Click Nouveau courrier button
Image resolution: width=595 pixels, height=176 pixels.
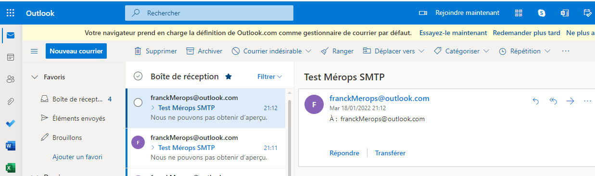coord(76,51)
